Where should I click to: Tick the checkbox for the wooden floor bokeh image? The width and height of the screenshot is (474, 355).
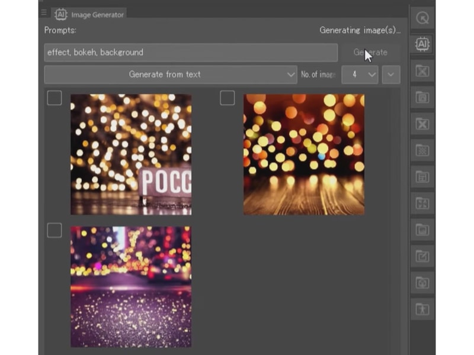click(x=228, y=98)
